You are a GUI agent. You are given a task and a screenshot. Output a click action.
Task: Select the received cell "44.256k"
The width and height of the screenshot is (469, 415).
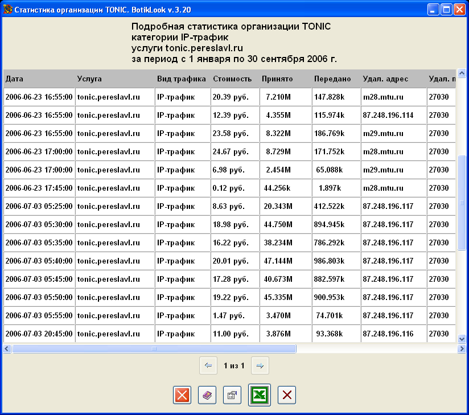[x=286, y=188]
